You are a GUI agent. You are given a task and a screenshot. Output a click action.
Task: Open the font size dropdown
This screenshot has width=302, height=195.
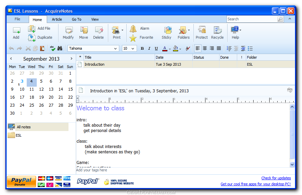coord(133,49)
